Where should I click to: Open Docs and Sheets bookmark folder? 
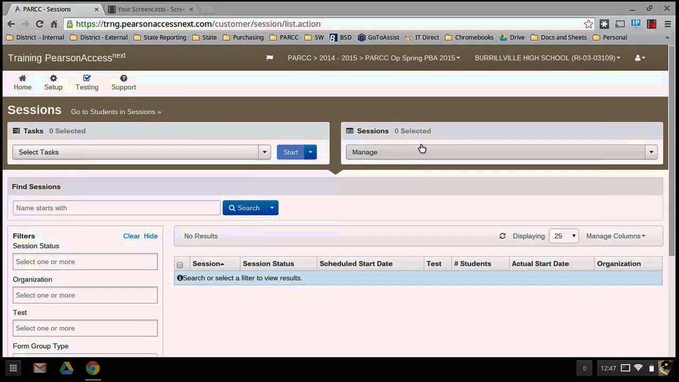559,38
